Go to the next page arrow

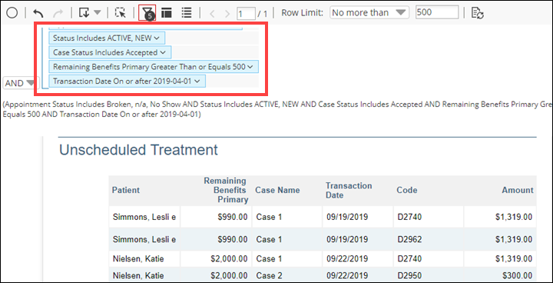point(227,14)
